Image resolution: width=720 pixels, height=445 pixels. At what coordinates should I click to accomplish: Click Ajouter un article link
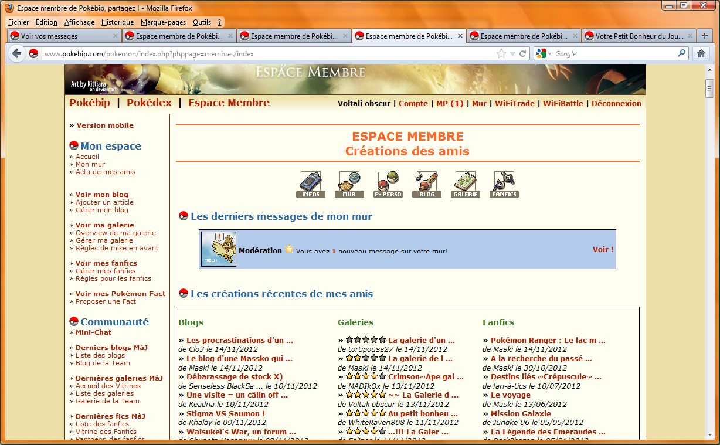pyautogui.click(x=104, y=202)
